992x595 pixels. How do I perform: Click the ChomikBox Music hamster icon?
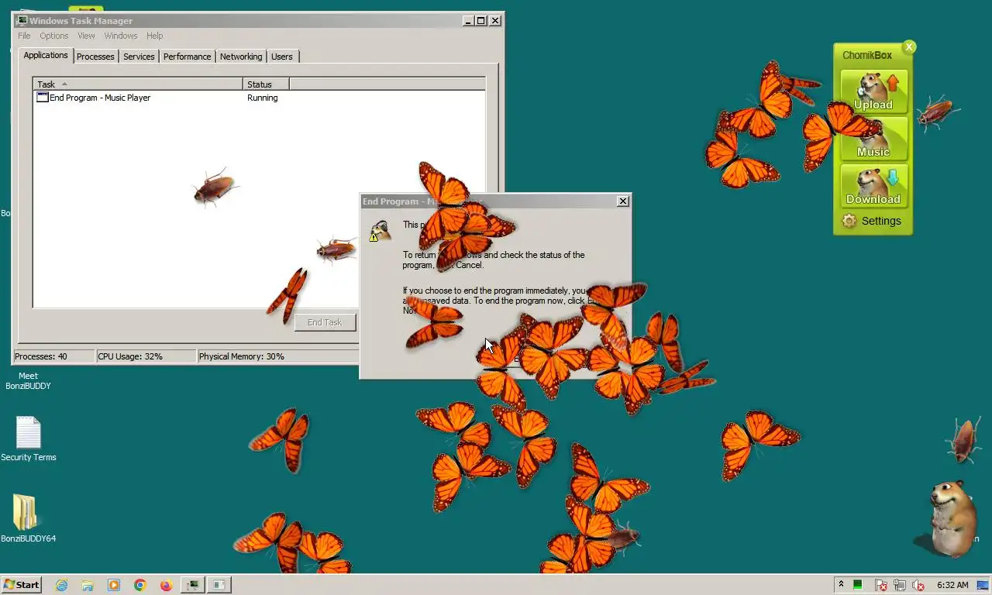pos(873,139)
